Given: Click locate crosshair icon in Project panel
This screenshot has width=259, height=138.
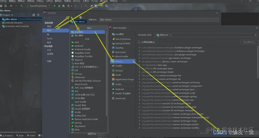Looking at the screenshot, I should click(x=34, y=15).
